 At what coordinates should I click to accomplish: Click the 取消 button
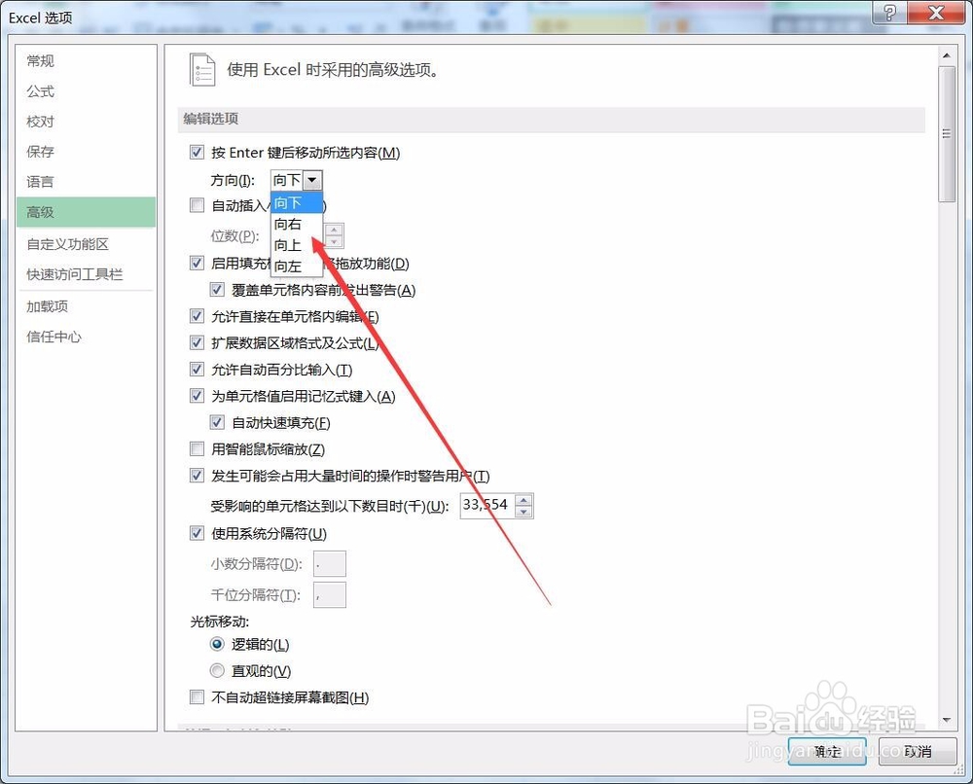[918, 751]
